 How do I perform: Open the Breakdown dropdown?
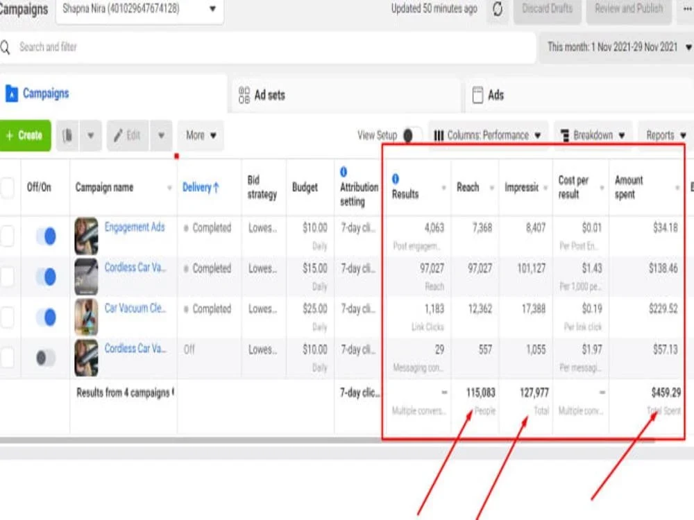point(593,135)
